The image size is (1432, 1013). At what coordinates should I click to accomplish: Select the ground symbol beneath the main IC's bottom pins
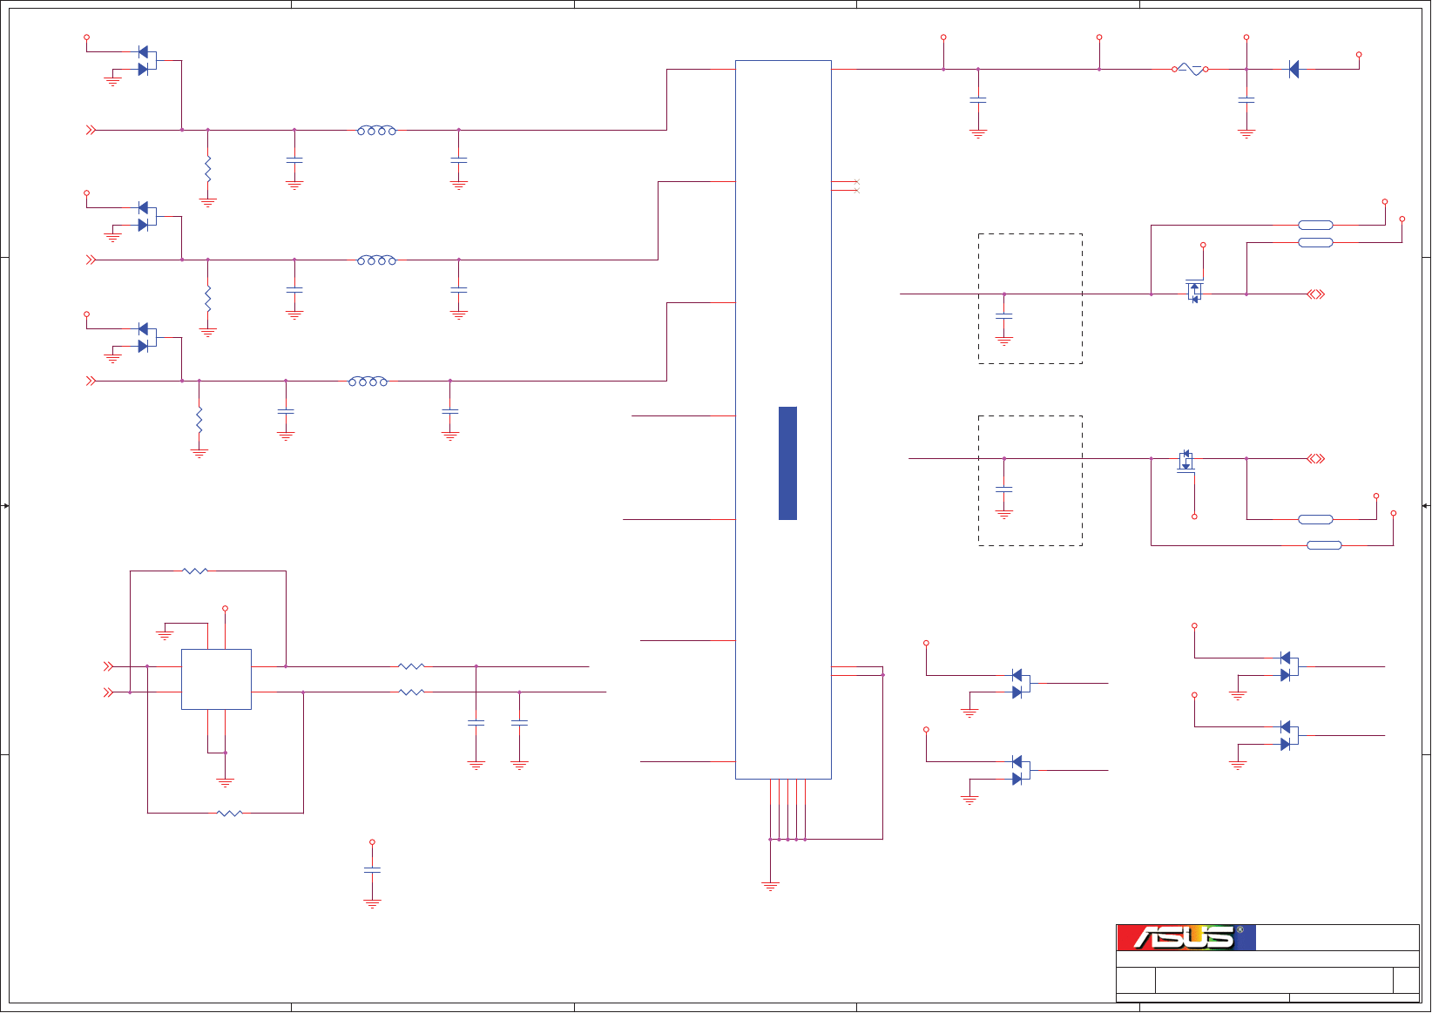(770, 886)
